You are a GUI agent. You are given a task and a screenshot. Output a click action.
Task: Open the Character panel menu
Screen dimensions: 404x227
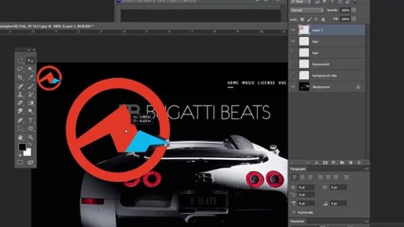click(x=366, y=221)
